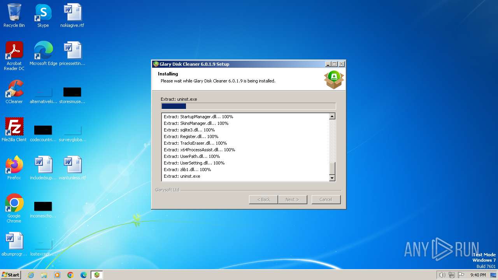This screenshot has height=280, width=498.
Task: Select 'Extract: UserPath.dll... 100%' log line
Action: click(192, 156)
